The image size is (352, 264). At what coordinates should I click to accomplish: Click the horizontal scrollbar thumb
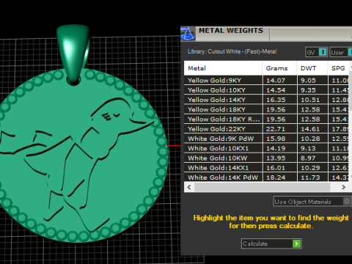pos(262,187)
